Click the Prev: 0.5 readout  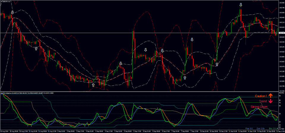pos(250,128)
